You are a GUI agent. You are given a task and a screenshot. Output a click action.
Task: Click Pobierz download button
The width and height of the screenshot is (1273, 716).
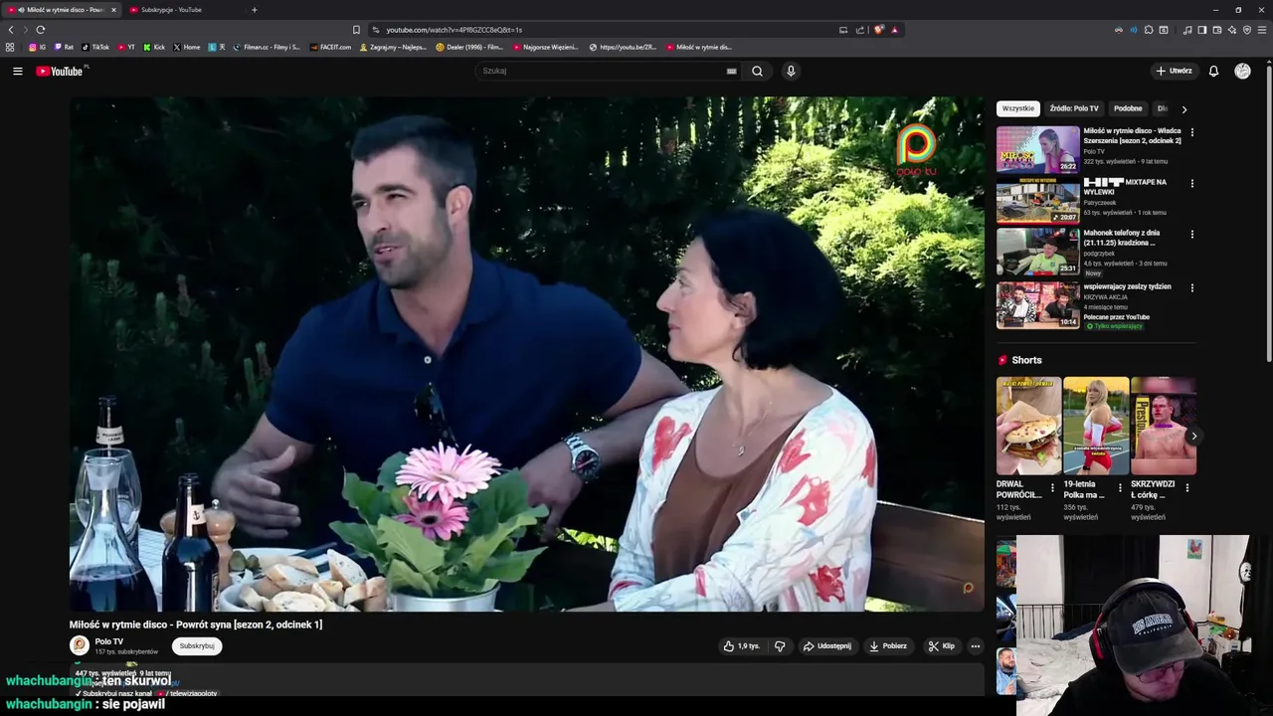[888, 645]
